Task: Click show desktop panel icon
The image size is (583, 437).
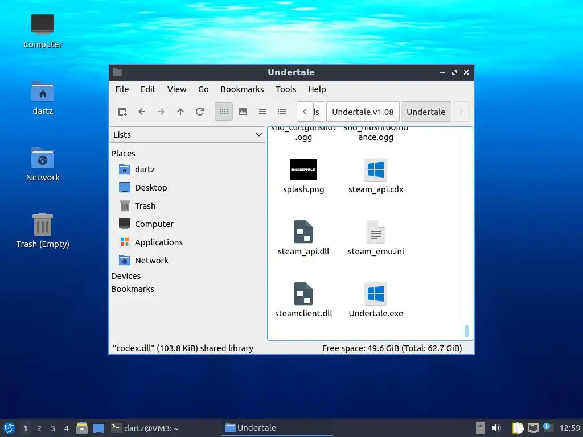Action: (98, 428)
